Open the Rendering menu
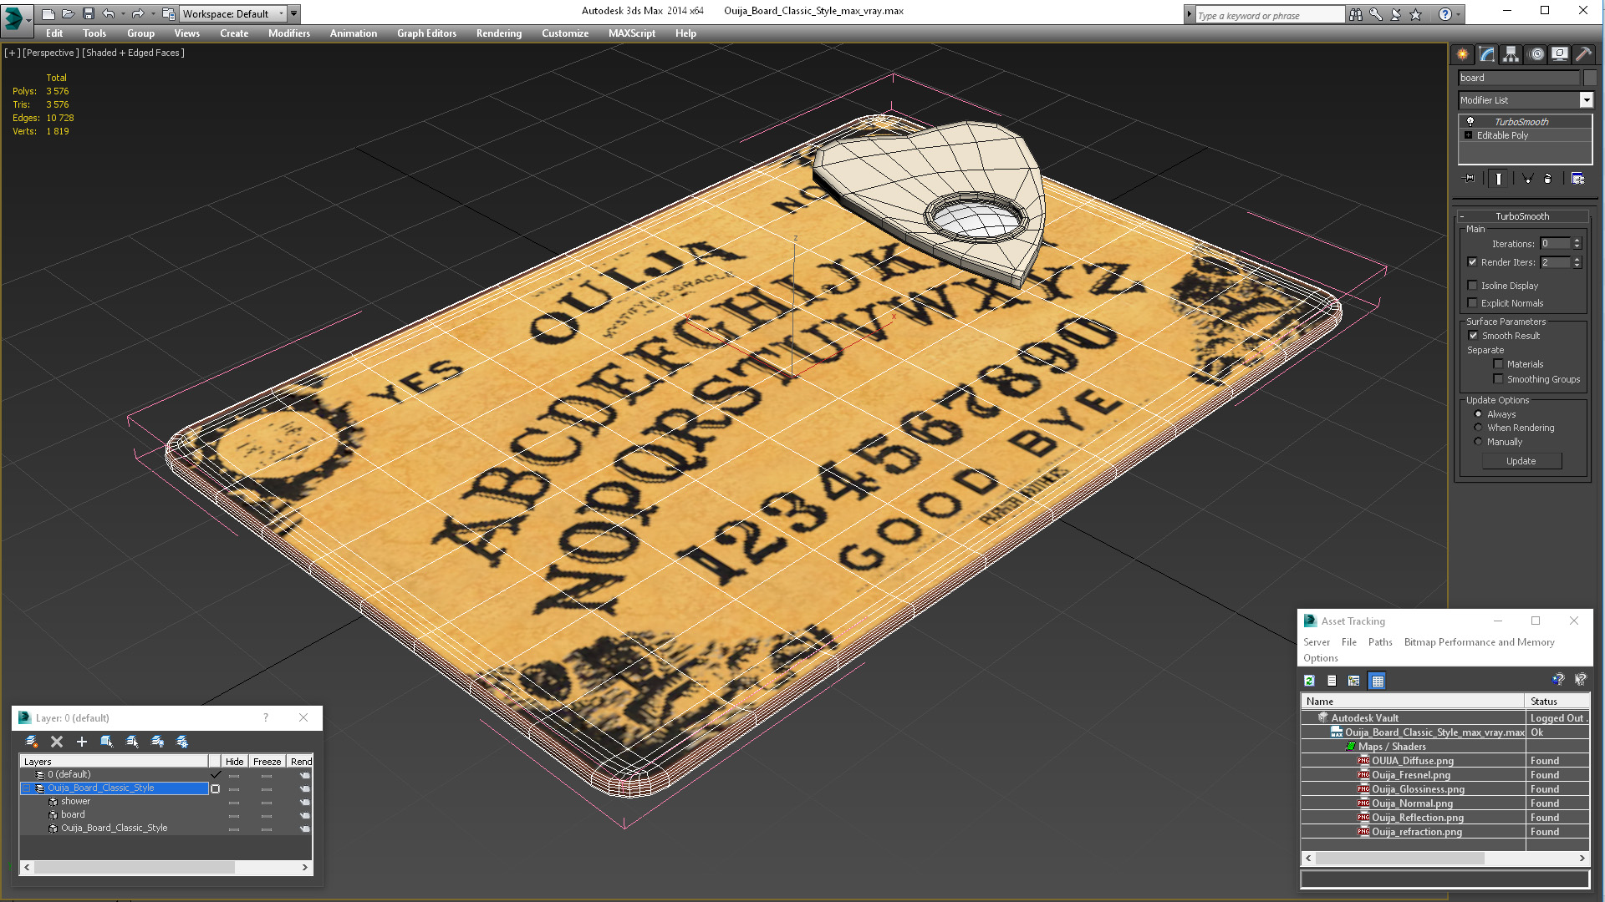 [x=499, y=33]
